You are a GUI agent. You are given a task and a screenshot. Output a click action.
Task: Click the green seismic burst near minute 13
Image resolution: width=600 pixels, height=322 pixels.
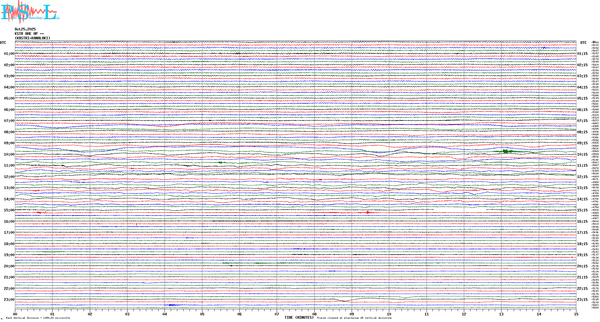point(506,151)
